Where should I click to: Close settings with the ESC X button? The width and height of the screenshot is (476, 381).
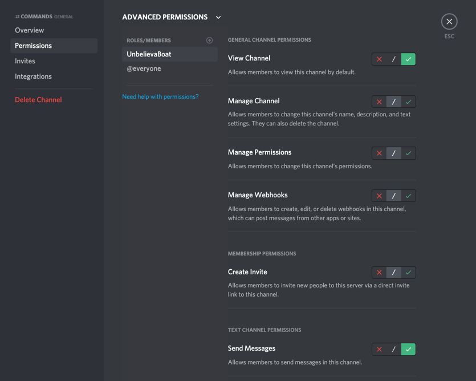click(x=449, y=22)
